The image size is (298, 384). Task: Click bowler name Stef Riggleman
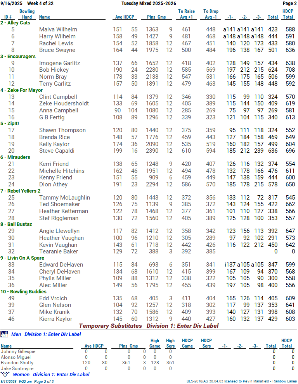[59, 218]
